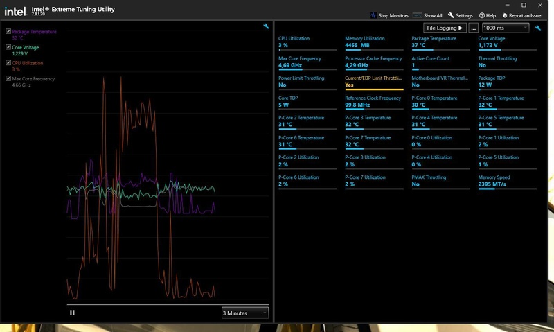Select P-Core 7 Utilization tile
The height and width of the screenshot is (332, 554).
[x=374, y=182]
